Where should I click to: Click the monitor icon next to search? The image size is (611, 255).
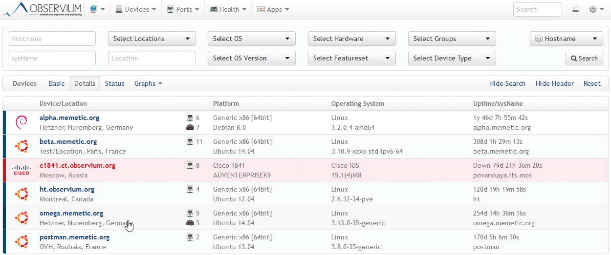pos(575,9)
